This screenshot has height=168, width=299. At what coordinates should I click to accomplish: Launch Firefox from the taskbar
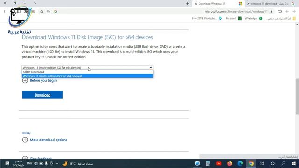(x=229, y=164)
